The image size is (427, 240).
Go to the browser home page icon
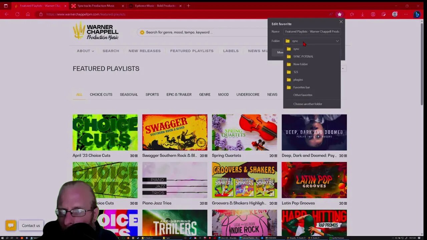tap(28, 14)
